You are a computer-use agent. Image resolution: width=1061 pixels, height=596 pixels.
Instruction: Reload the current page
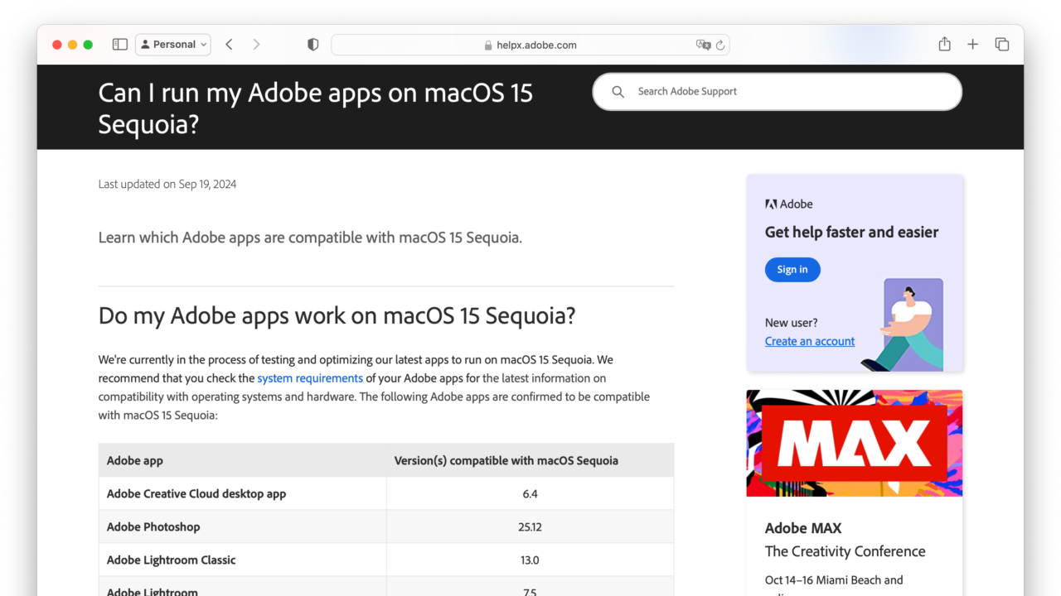click(720, 45)
